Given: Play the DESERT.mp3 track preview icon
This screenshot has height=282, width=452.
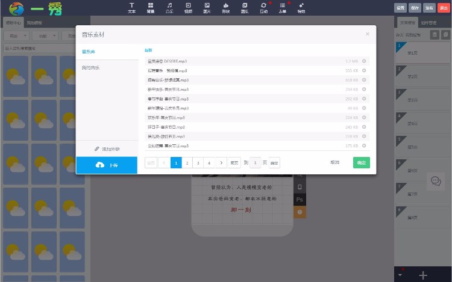Looking at the screenshot, I should tap(364, 61).
